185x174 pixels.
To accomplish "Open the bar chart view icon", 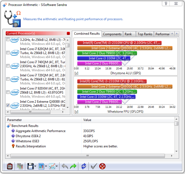I will pos(41,166).
